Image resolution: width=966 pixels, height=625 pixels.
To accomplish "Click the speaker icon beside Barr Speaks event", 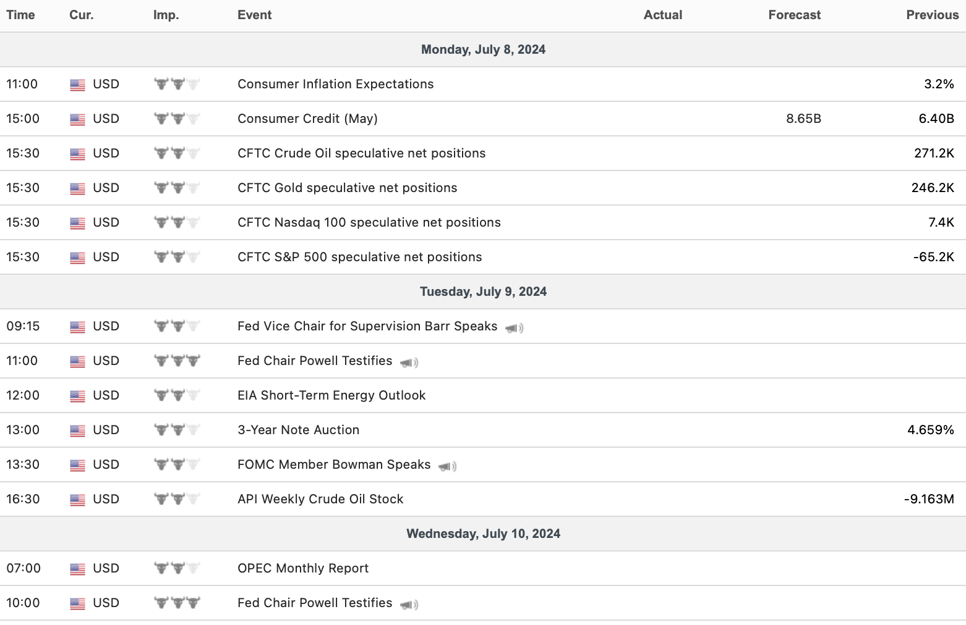I will pyautogui.click(x=514, y=328).
